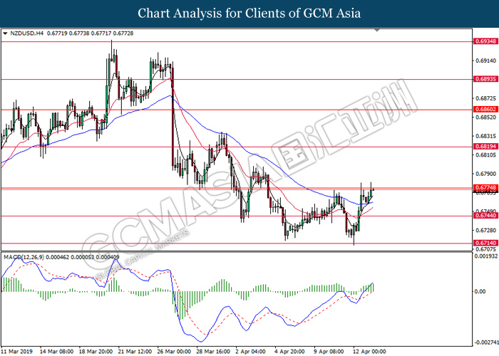Click the chart shift marker triangle at top
The width and height of the screenshot is (499, 356).
click(x=377, y=30)
